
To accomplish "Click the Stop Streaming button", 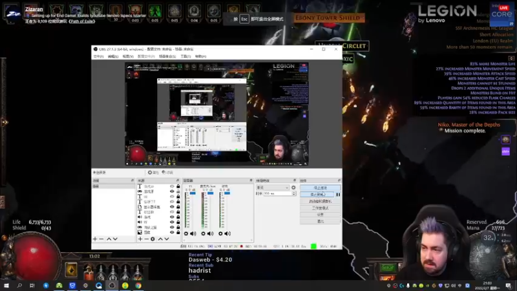I will [320, 188].
